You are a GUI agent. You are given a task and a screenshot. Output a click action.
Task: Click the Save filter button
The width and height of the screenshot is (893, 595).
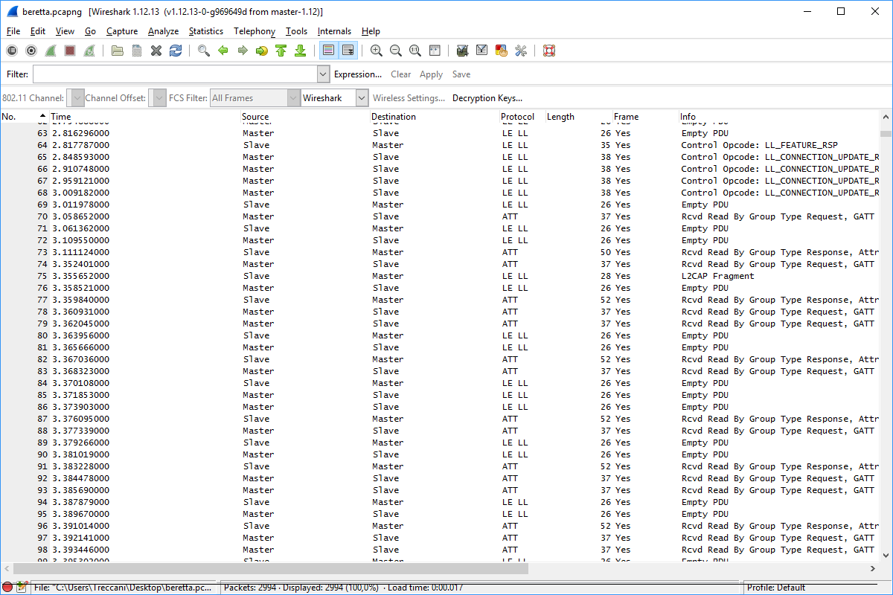tap(461, 74)
